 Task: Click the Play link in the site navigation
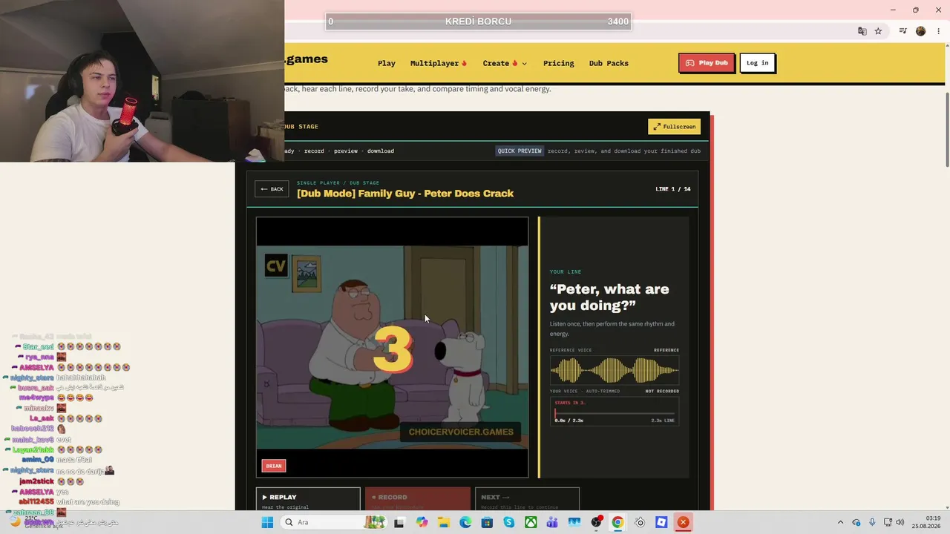click(387, 63)
